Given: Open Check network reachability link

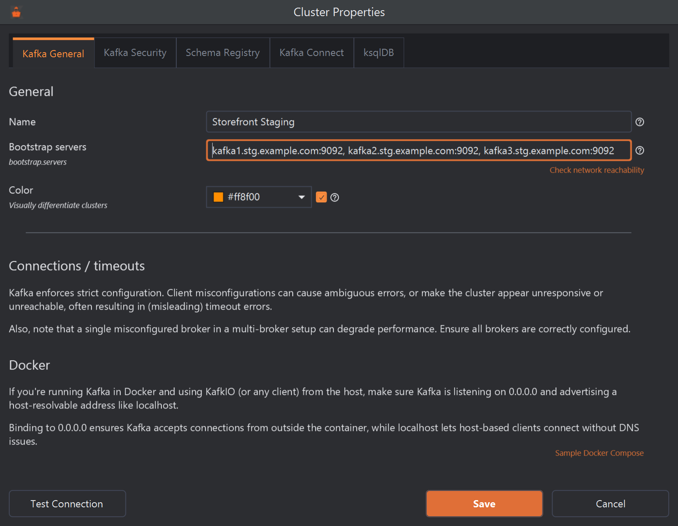Looking at the screenshot, I should [597, 170].
